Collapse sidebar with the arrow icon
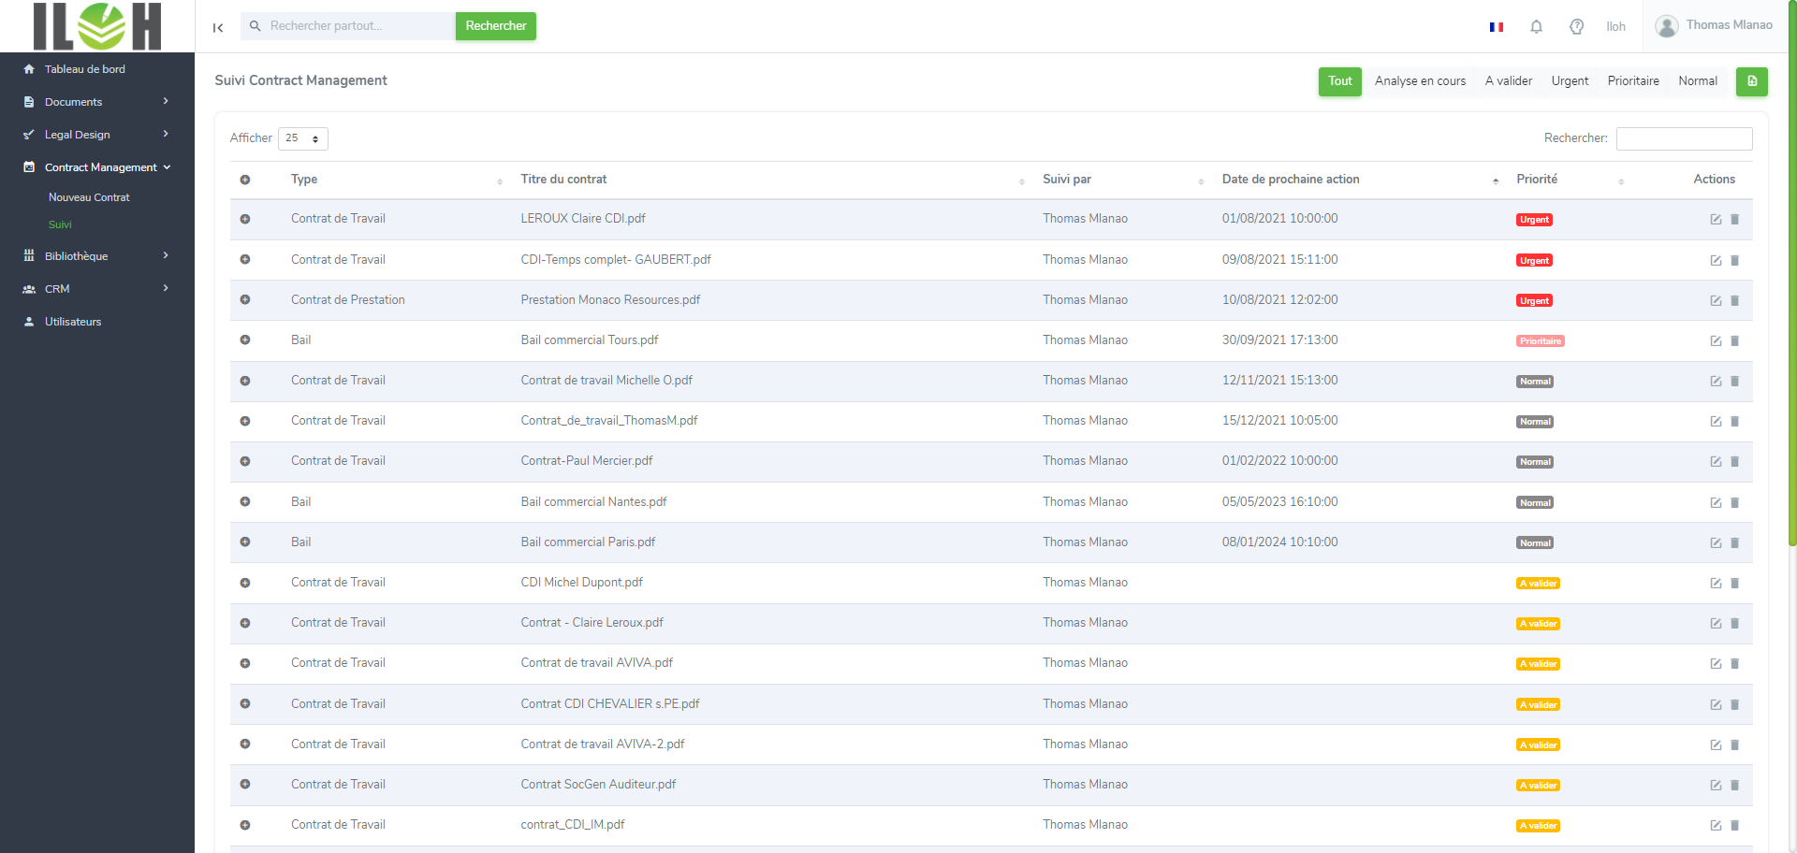This screenshot has width=1797, height=853. click(218, 28)
